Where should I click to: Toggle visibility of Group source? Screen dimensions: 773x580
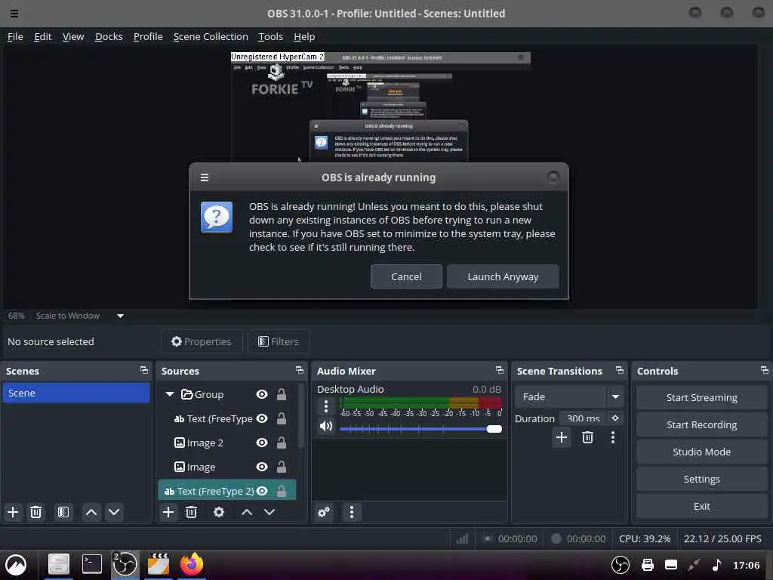(x=262, y=394)
